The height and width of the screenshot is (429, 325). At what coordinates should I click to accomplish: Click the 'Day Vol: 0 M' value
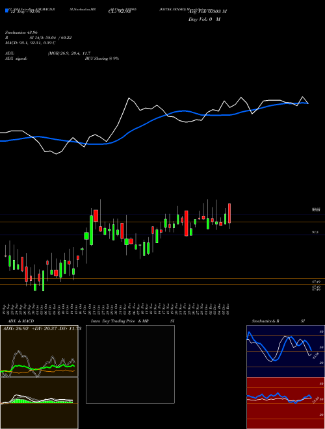click(204, 19)
